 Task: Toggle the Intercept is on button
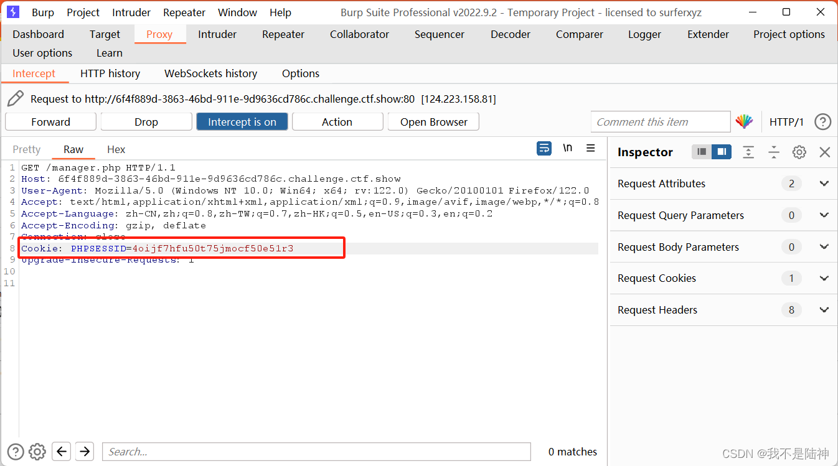click(242, 122)
